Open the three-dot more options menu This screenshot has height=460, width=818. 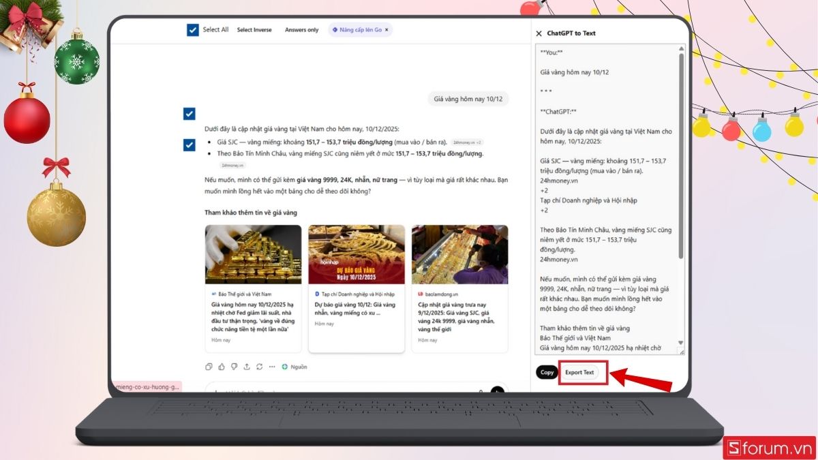tap(272, 367)
